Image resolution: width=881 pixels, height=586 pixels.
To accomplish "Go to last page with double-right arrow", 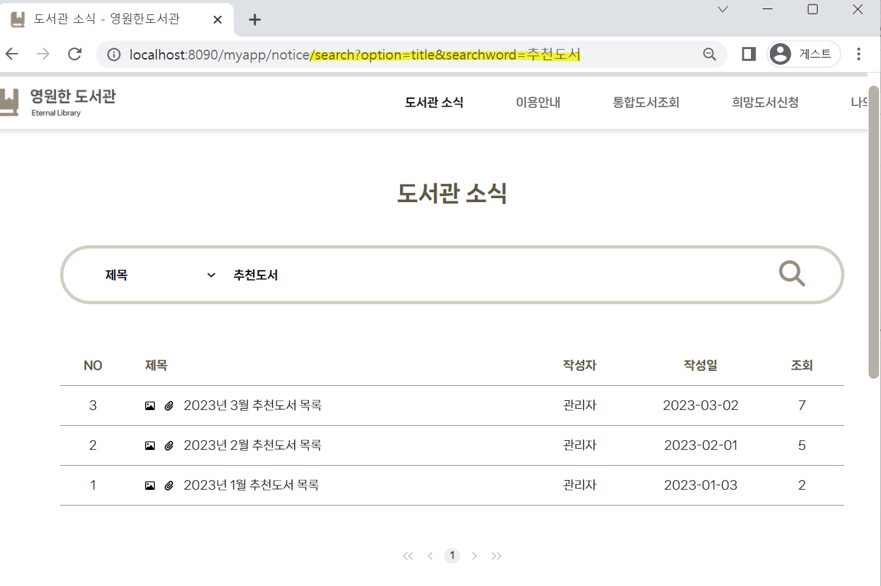I will click(x=497, y=556).
